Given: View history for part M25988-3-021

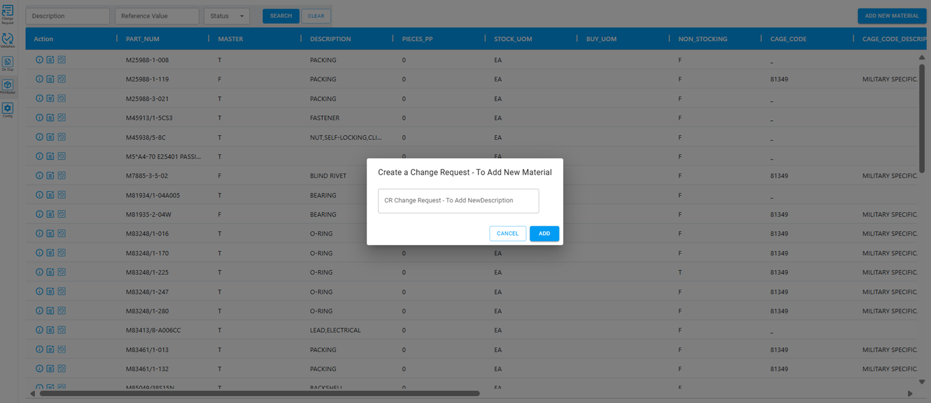Looking at the screenshot, I should (x=61, y=99).
